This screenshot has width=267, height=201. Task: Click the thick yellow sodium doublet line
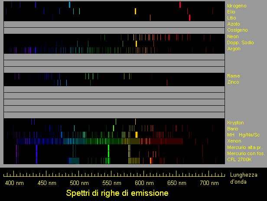coord(136,44)
